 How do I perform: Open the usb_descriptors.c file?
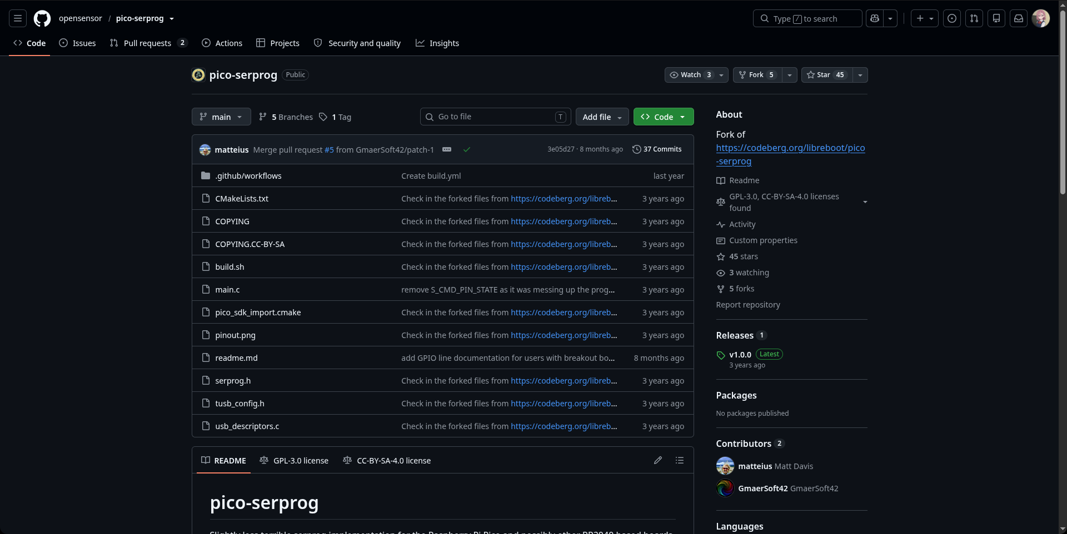[247, 426]
